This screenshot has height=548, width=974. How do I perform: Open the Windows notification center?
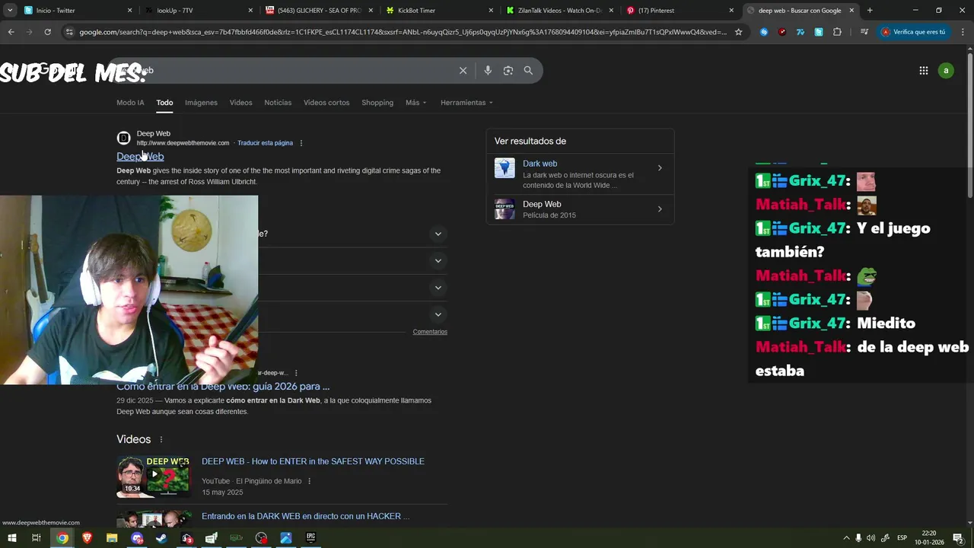click(958, 538)
